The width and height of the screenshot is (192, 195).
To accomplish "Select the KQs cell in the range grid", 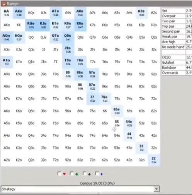I will [x=31, y=25].
